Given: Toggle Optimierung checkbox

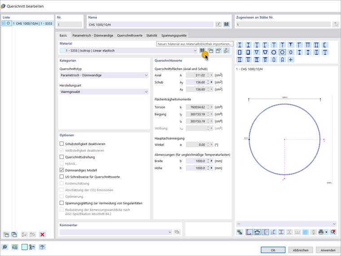Looking at the screenshot, I should 62,196.
